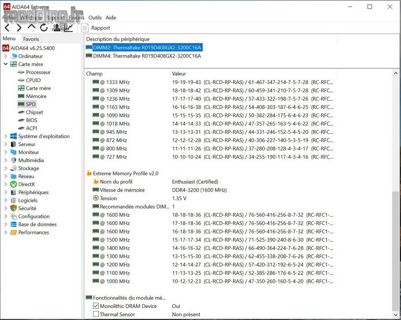Open the Processeur page via its icon
The image size is (401, 320).
(x=21, y=72)
